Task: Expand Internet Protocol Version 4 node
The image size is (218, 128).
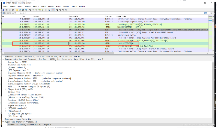Action: pos(3,57)
